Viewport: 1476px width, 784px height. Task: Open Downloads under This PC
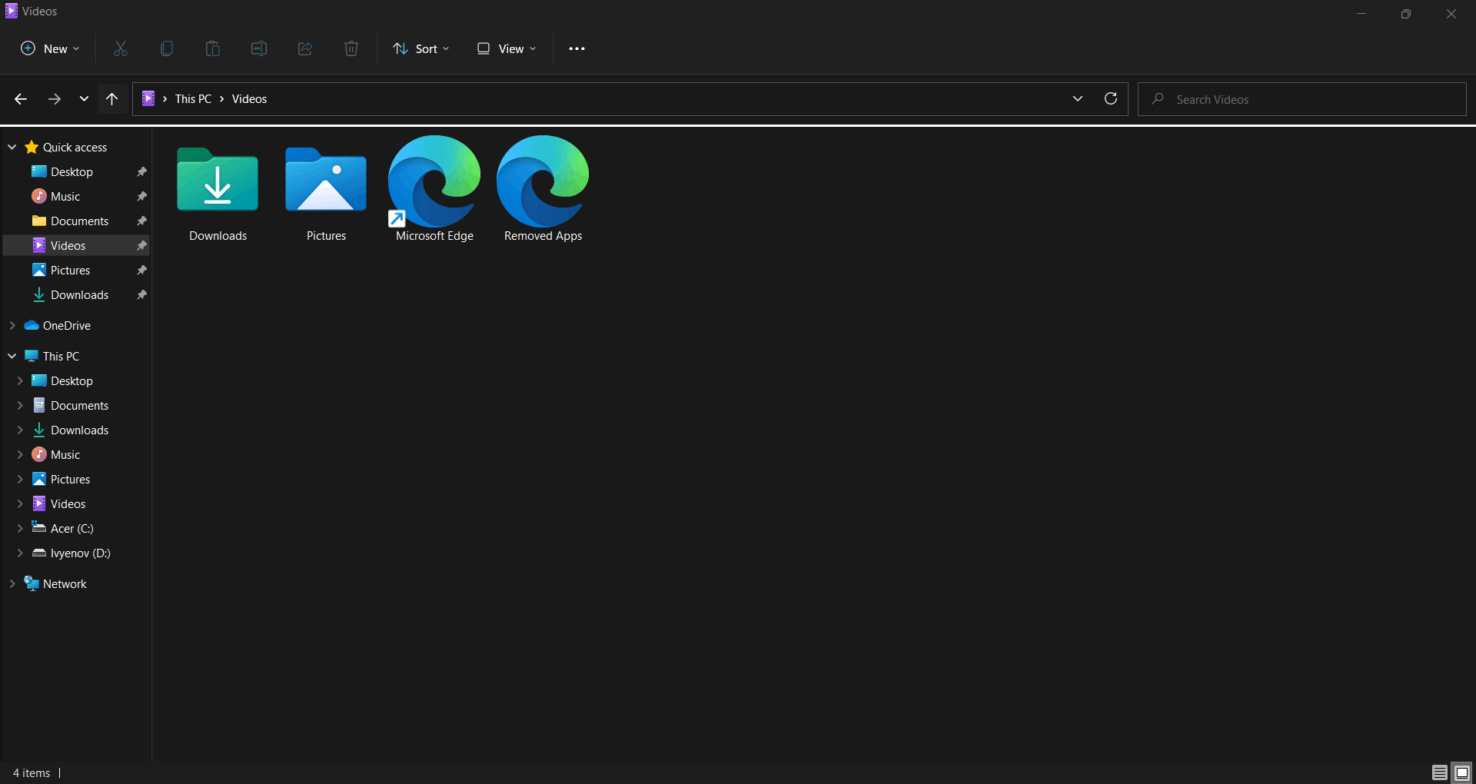pos(79,430)
